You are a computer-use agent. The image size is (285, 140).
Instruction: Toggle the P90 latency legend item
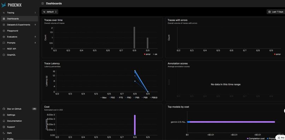click(x=128, y=98)
